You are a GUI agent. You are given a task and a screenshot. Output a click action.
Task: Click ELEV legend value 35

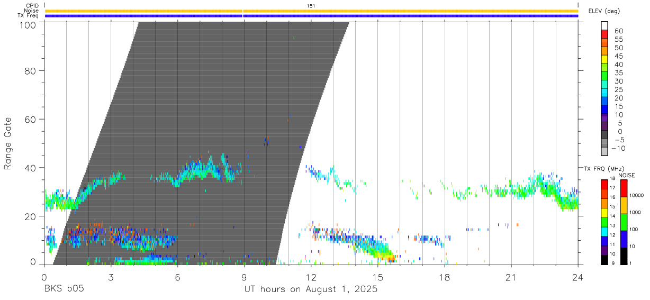click(x=618, y=73)
